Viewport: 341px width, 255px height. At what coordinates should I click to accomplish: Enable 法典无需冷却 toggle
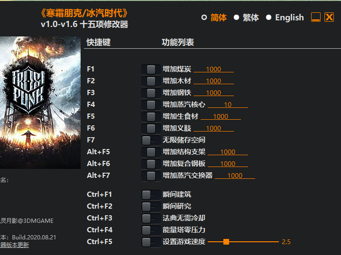(151, 218)
